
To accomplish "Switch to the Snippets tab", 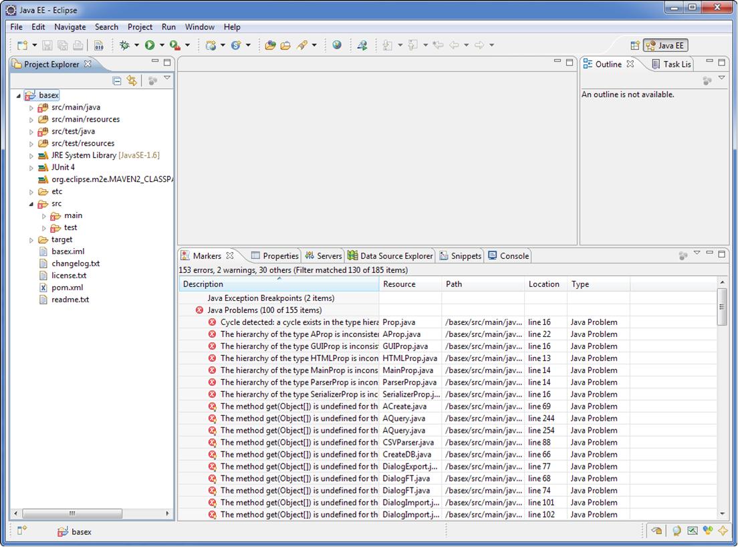I will tap(461, 255).
